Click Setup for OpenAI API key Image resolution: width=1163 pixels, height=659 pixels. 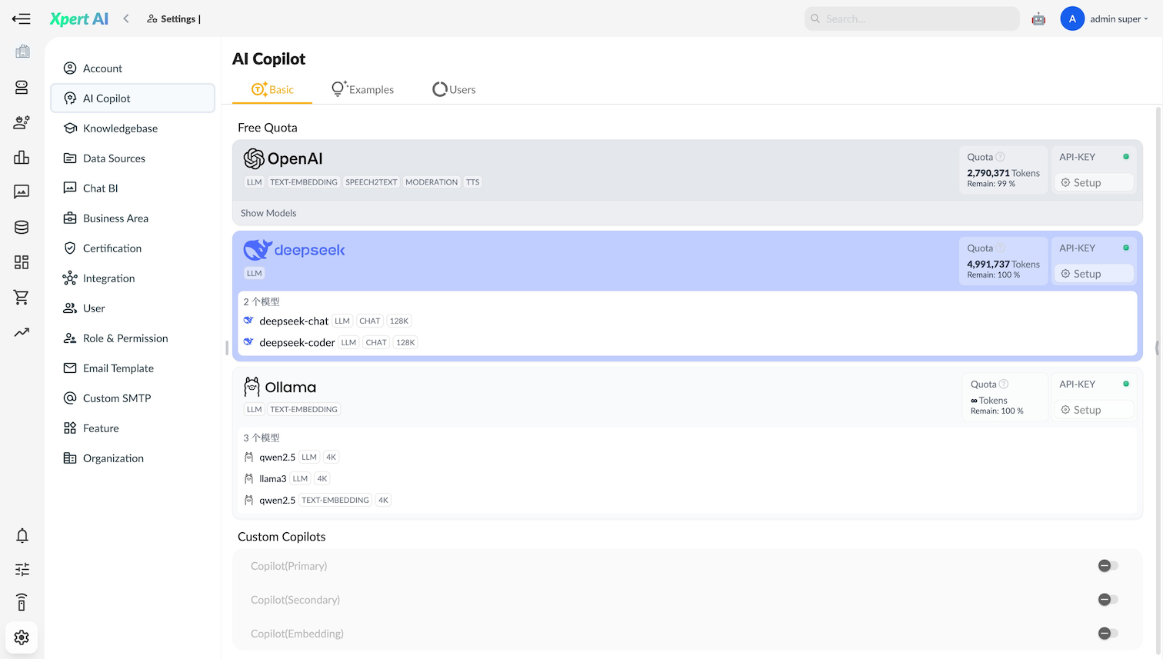coord(1093,183)
